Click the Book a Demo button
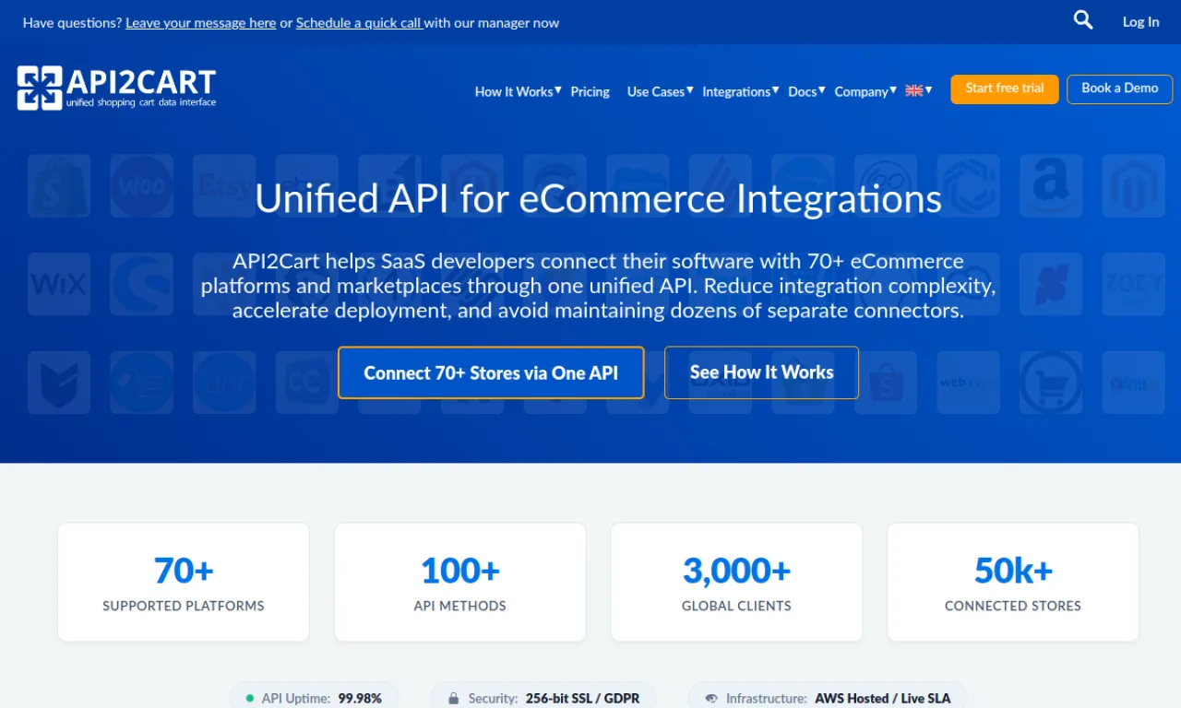The width and height of the screenshot is (1181, 708). (1120, 88)
